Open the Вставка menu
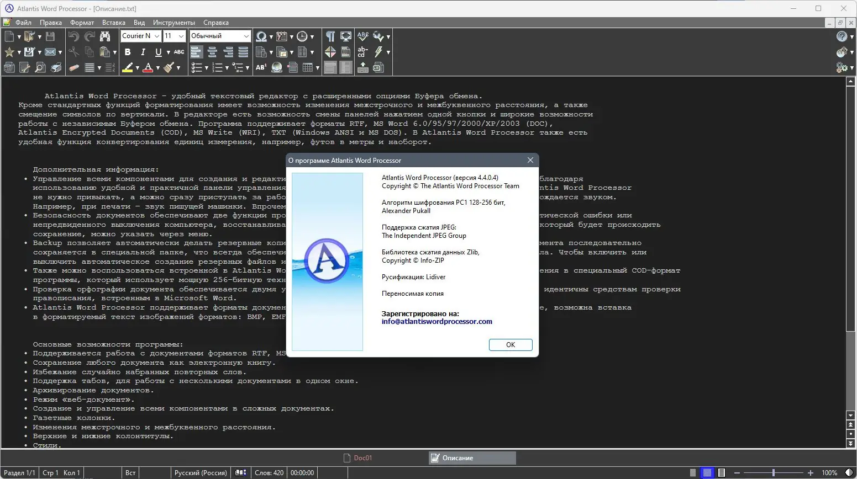The image size is (857, 479). (x=114, y=23)
